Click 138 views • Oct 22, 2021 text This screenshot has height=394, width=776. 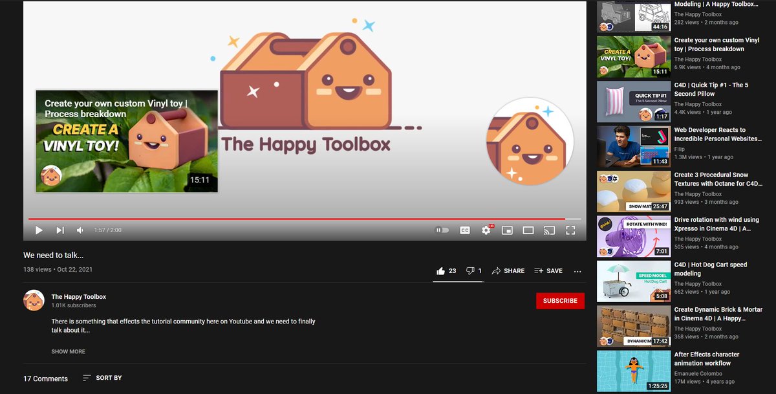pyautogui.click(x=58, y=269)
